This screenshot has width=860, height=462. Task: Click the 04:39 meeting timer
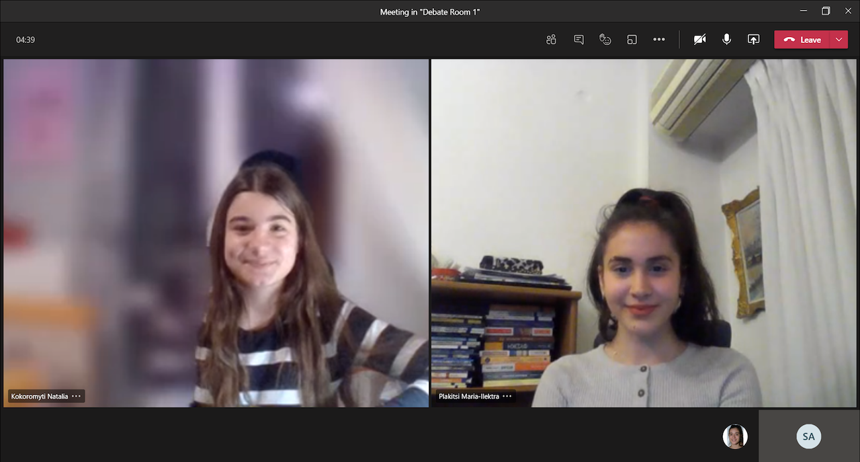pos(25,39)
